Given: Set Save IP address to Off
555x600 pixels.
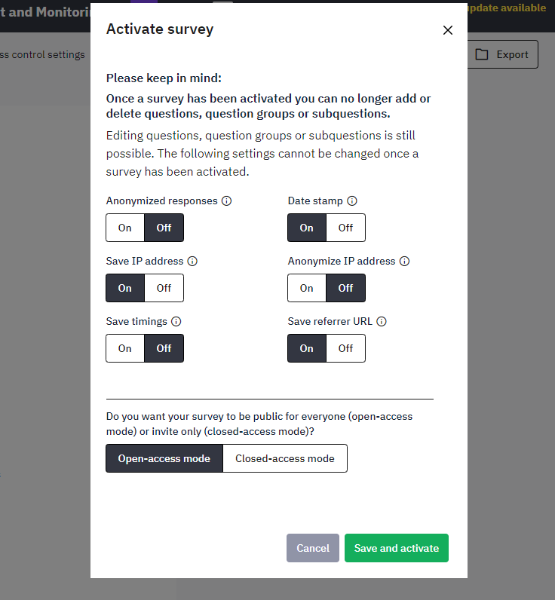Looking at the screenshot, I should [164, 288].
